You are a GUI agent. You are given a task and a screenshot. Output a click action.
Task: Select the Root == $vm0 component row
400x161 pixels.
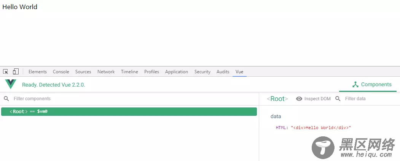pyautogui.click(x=129, y=112)
